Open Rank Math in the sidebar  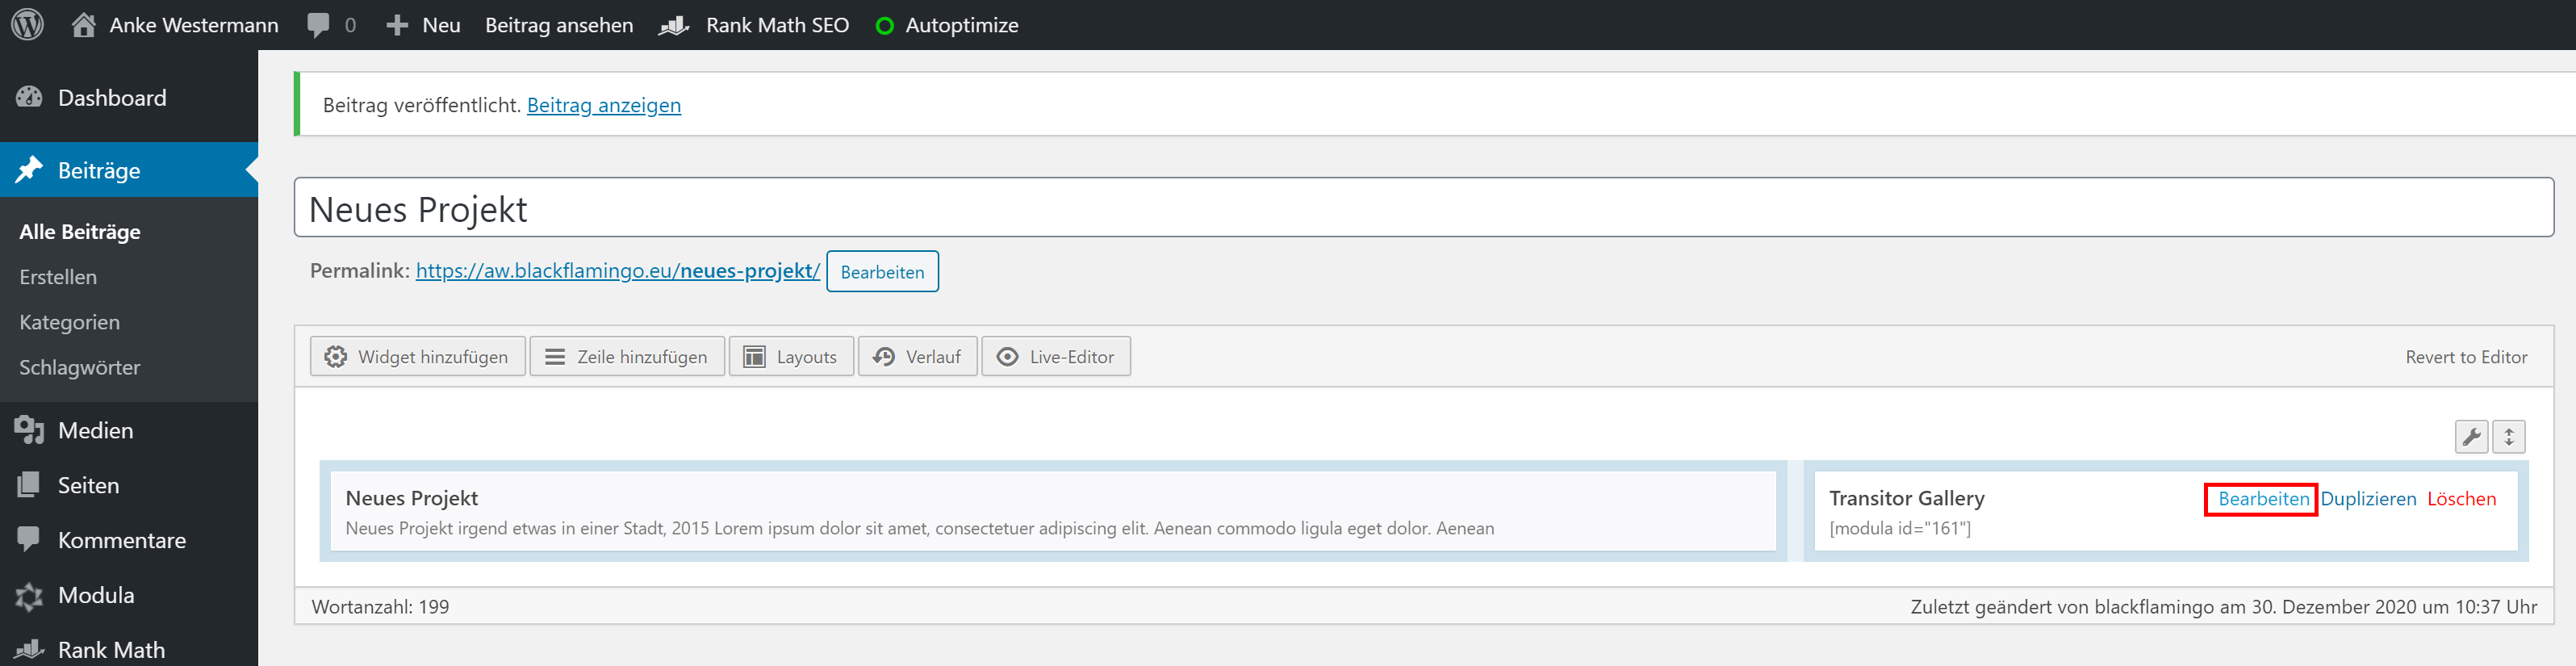111,650
